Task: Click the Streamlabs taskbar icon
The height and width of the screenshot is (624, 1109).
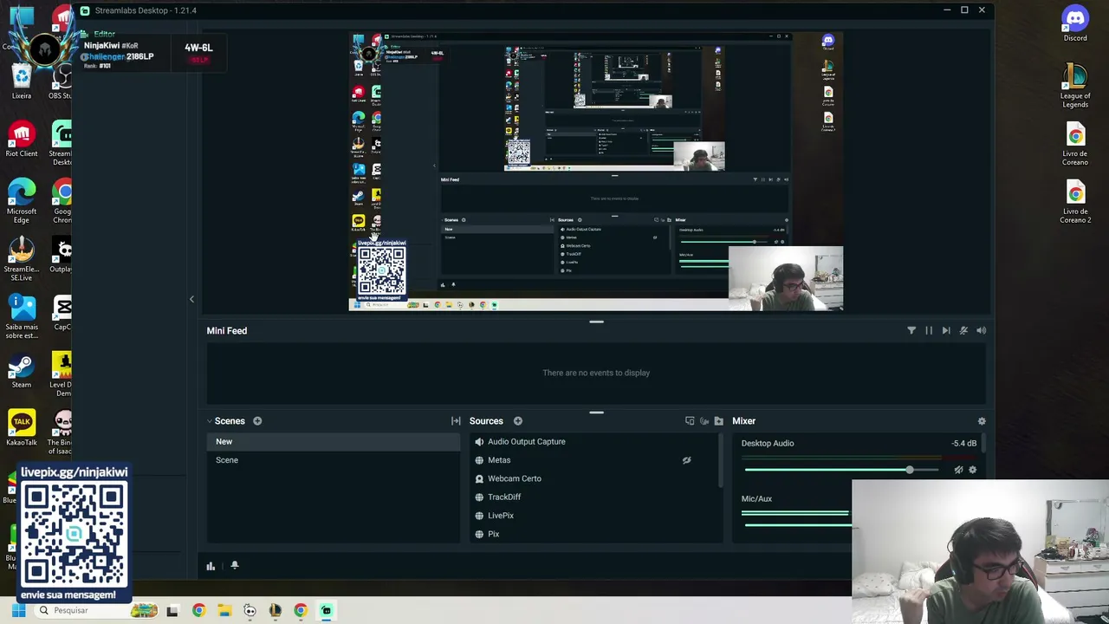Action: point(326,610)
